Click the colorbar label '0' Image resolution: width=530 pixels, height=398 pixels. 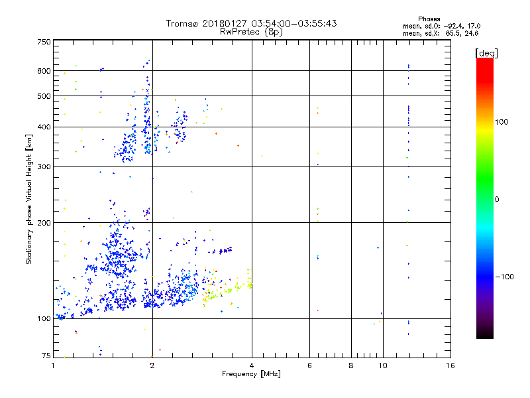(x=496, y=200)
